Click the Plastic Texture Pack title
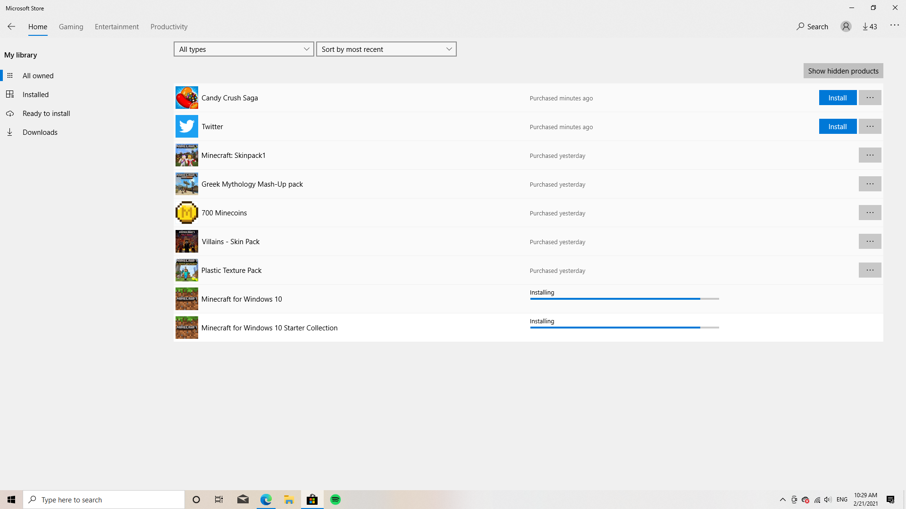 pos(231,271)
